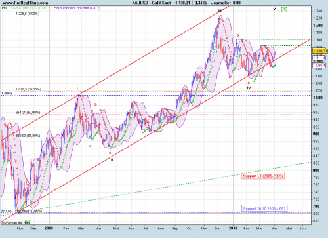Select the Support 26.10.2008 = 682 annotation
The width and height of the screenshot is (328, 238).
coord(264,208)
